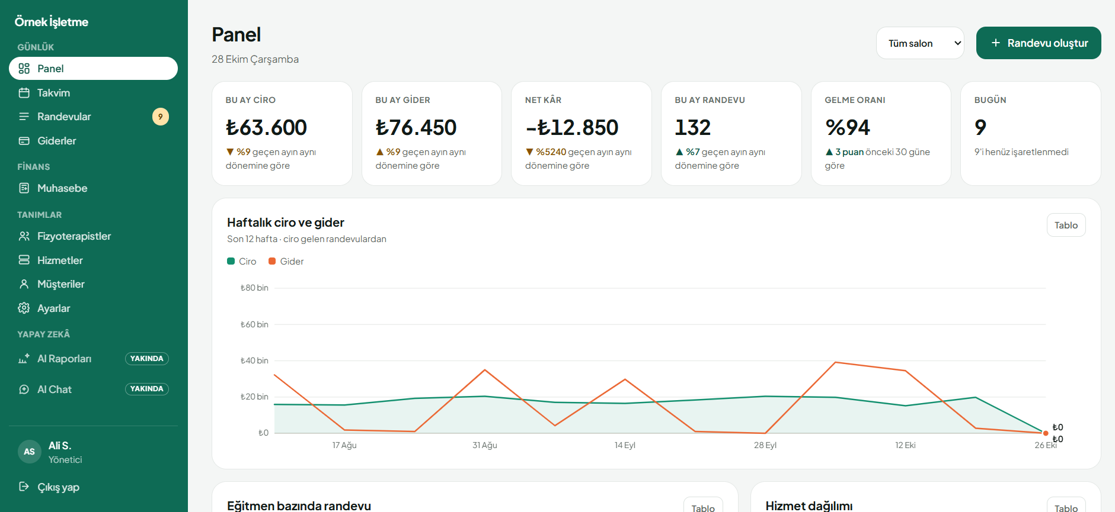Open Giderler card icon in sidebar
The image size is (1115, 512).
point(24,141)
